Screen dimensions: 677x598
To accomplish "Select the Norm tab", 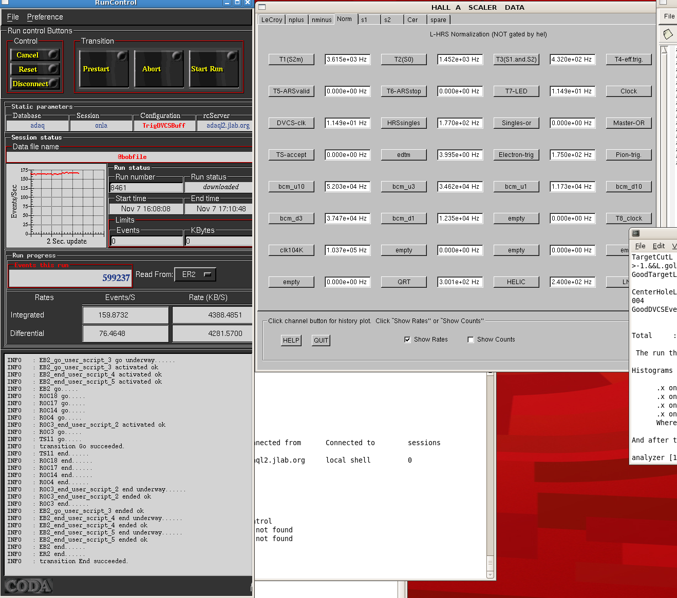I will 345,19.
